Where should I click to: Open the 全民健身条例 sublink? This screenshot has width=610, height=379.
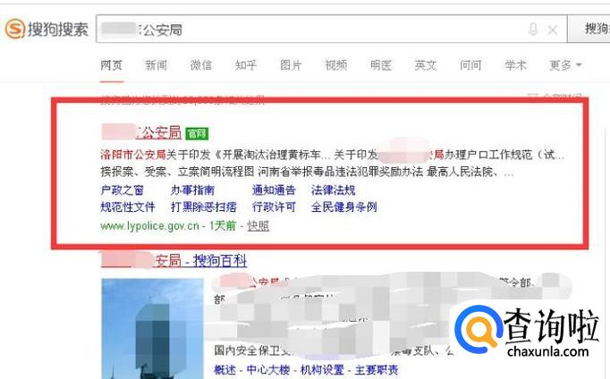343,206
